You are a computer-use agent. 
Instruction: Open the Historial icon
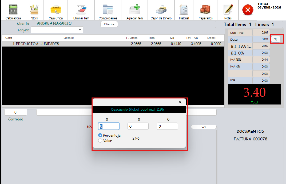tap(184, 10)
